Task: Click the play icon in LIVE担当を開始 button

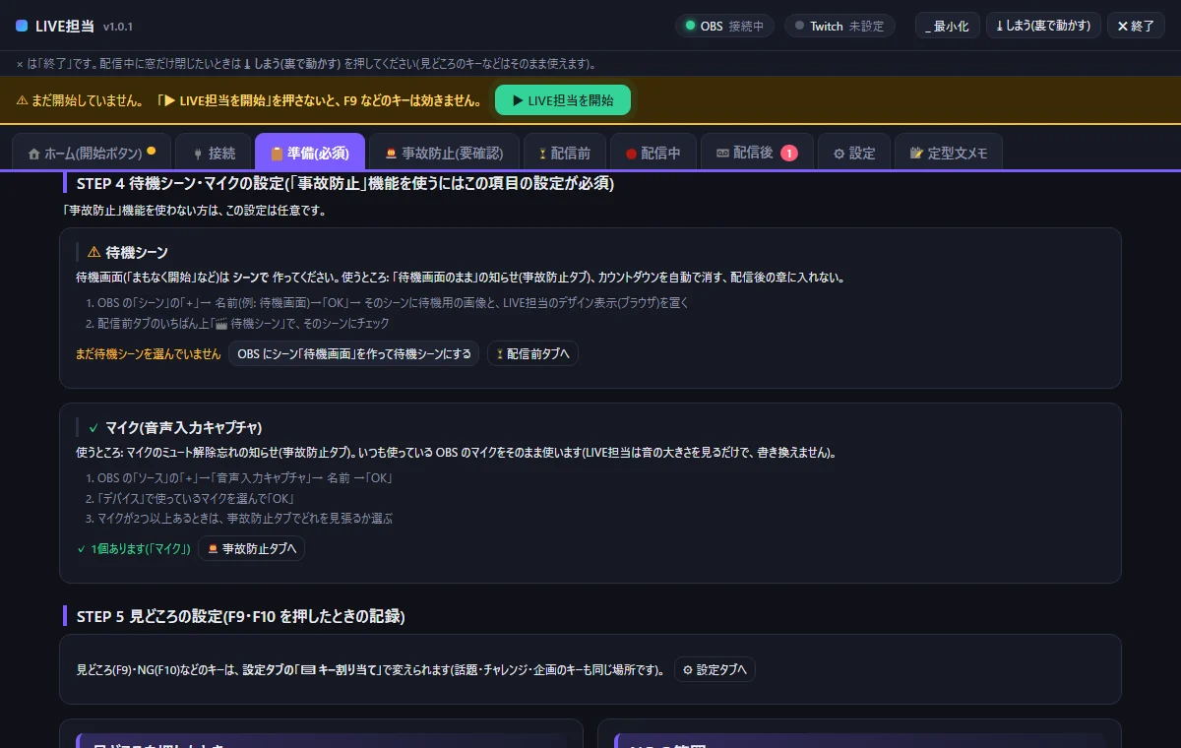Action: point(518,100)
